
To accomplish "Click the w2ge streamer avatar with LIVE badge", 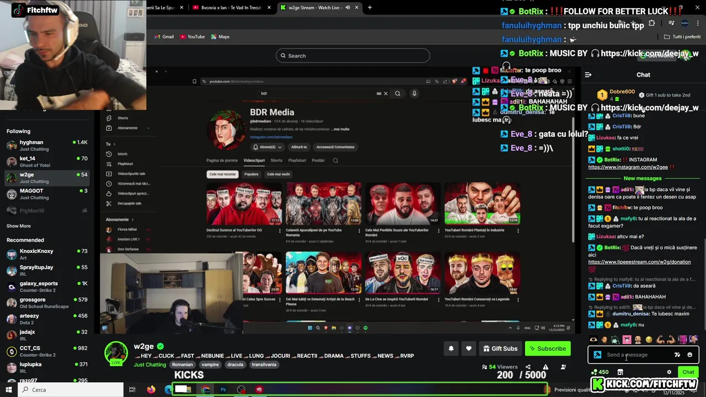I will coord(116,353).
